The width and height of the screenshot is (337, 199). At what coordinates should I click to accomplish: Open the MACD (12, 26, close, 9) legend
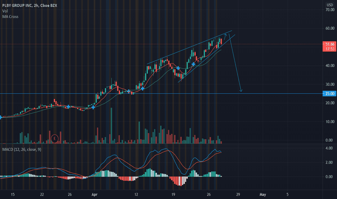(22, 149)
